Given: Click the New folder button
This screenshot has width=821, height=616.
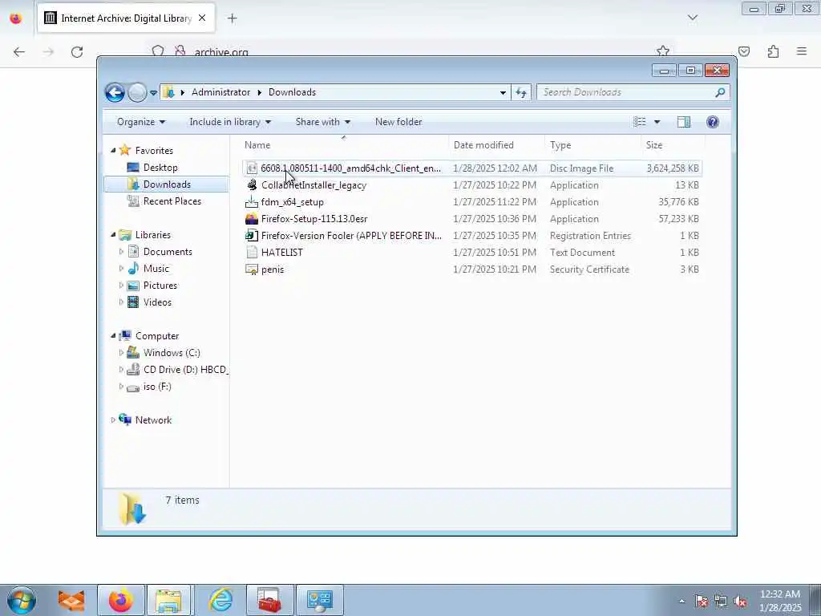Looking at the screenshot, I should pyautogui.click(x=398, y=122).
